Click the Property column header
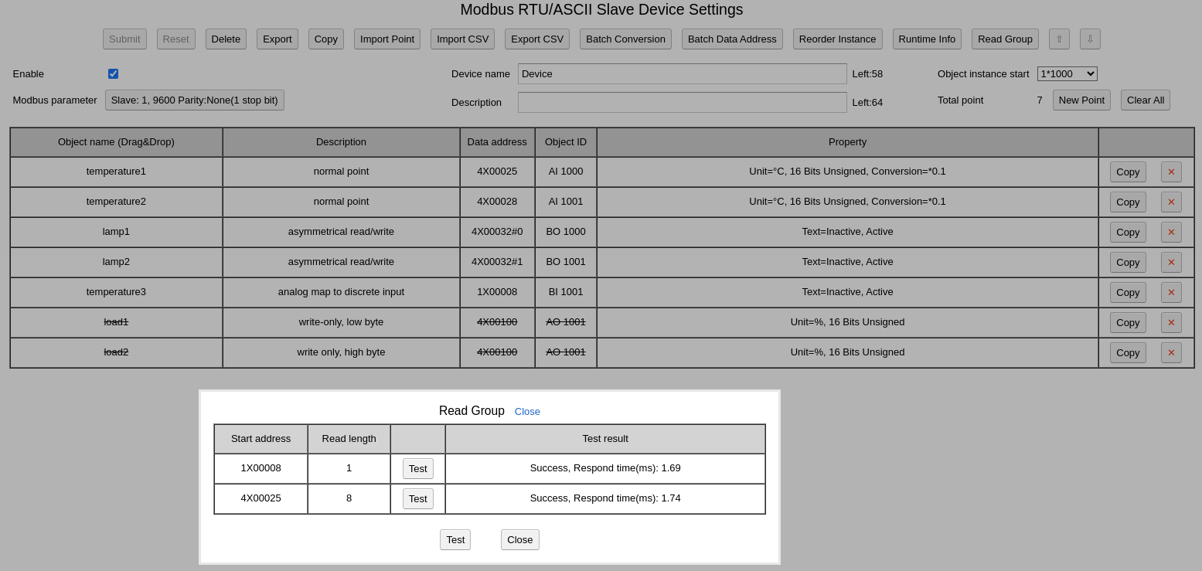Viewport: 1202px width, 571px height. [x=847, y=142]
